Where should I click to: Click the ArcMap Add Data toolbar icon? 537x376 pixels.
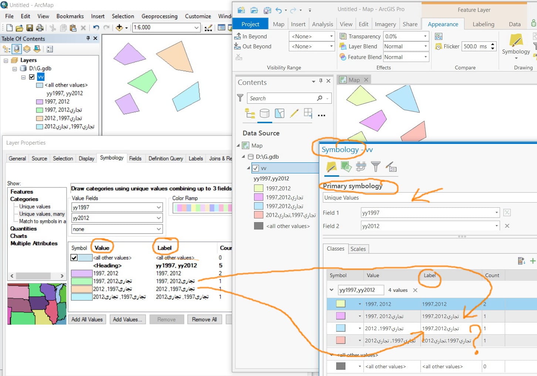pos(119,28)
